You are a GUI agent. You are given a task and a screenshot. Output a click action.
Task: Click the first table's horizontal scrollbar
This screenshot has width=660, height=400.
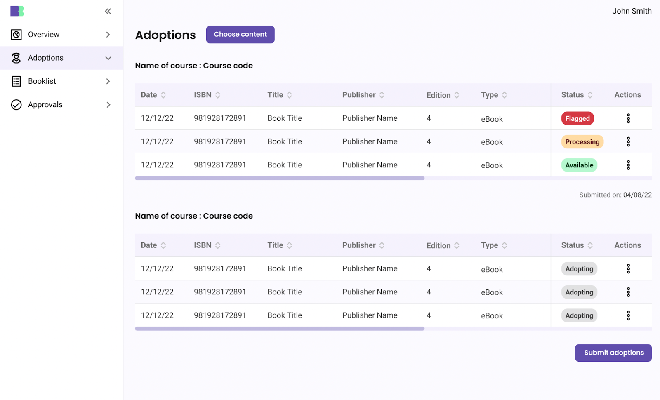tap(280, 178)
